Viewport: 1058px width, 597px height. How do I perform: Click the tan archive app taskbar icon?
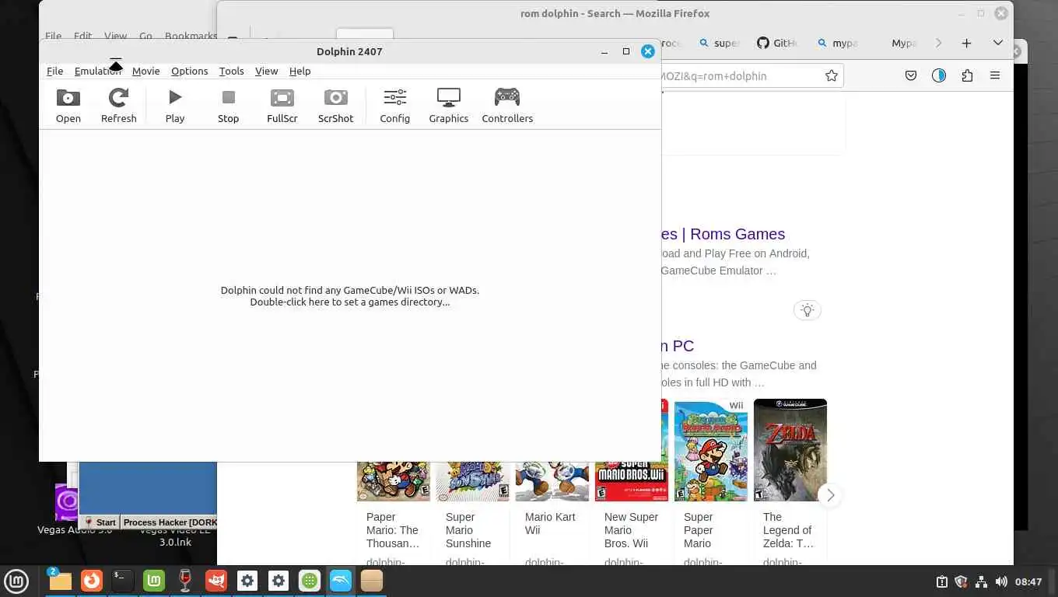(372, 581)
